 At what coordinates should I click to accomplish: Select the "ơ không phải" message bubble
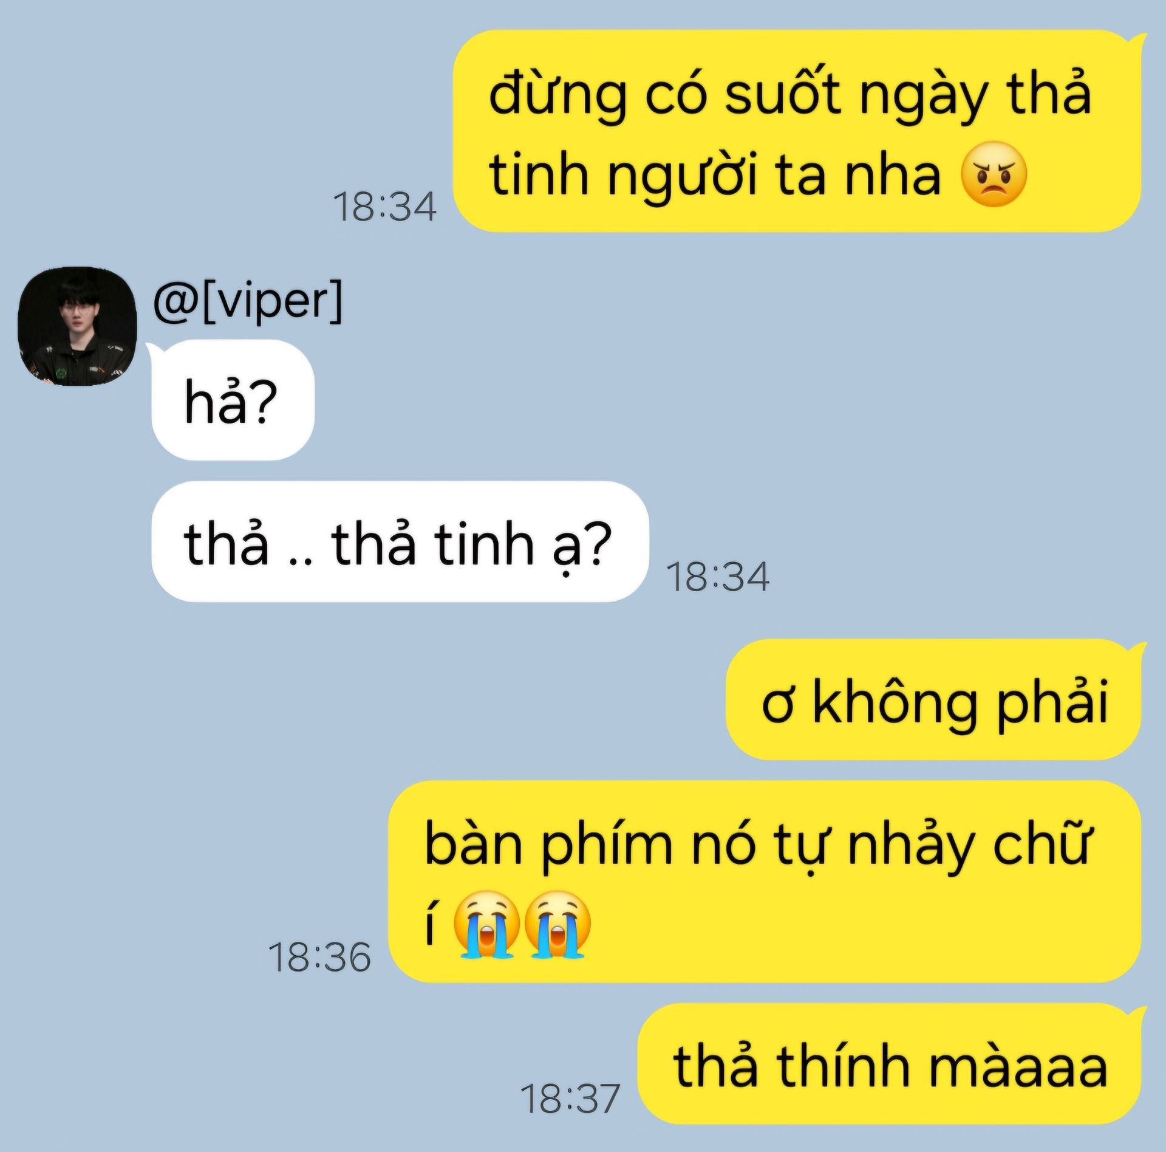933,699
